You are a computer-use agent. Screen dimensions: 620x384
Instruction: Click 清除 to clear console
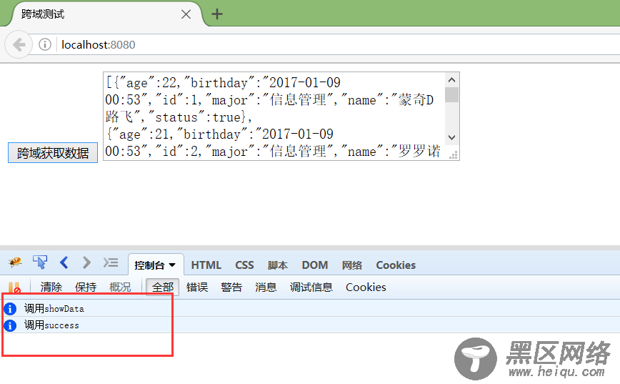click(51, 287)
